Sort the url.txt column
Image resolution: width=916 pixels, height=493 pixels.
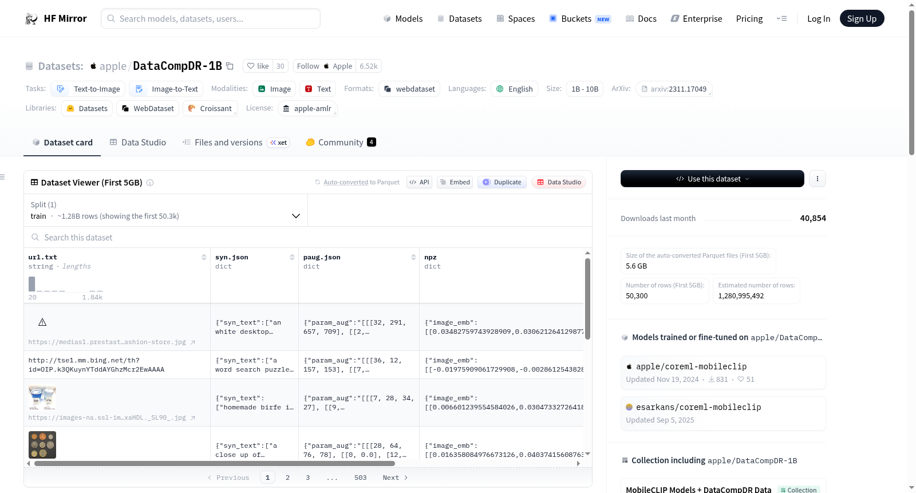click(204, 258)
